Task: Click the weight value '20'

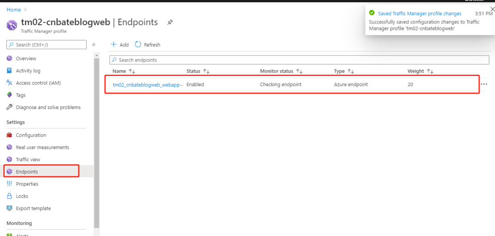Action: 410,85
